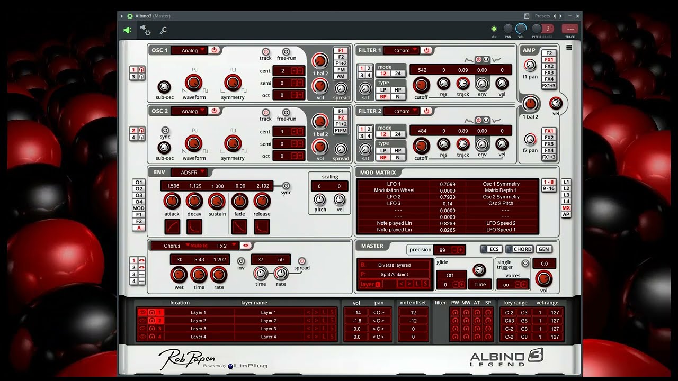The image size is (678, 381).
Task: Open plugin settings gear-plug icon
Action: point(145,30)
